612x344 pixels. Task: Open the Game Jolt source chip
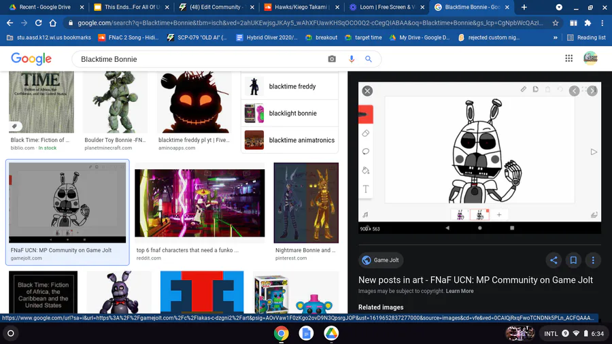(x=381, y=260)
